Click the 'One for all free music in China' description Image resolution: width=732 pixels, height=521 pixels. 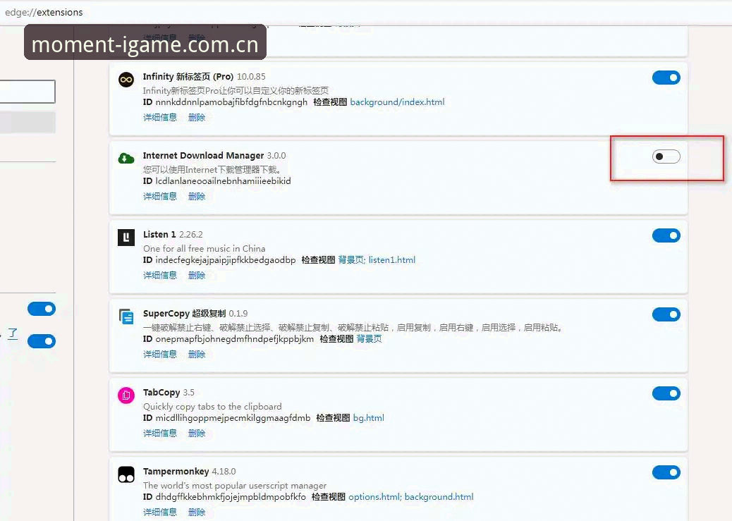coord(204,248)
